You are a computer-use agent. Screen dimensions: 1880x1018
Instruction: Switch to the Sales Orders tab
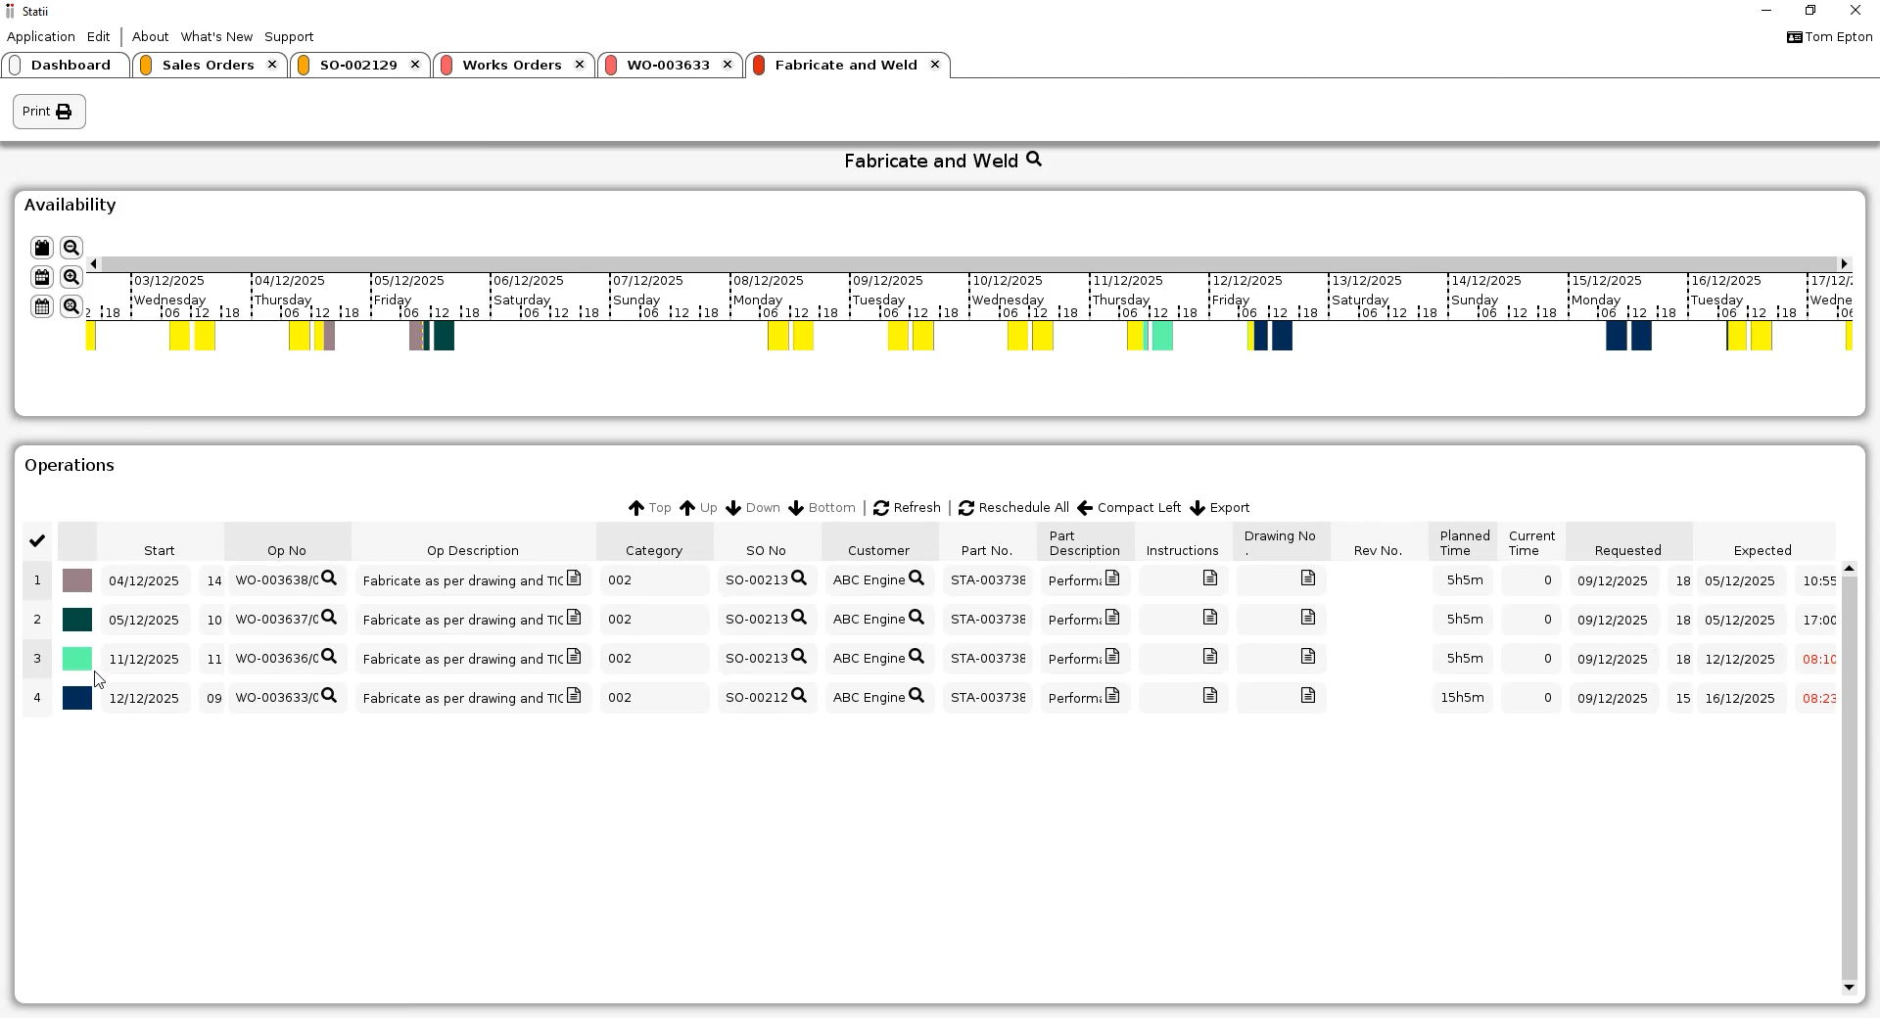coord(208,66)
